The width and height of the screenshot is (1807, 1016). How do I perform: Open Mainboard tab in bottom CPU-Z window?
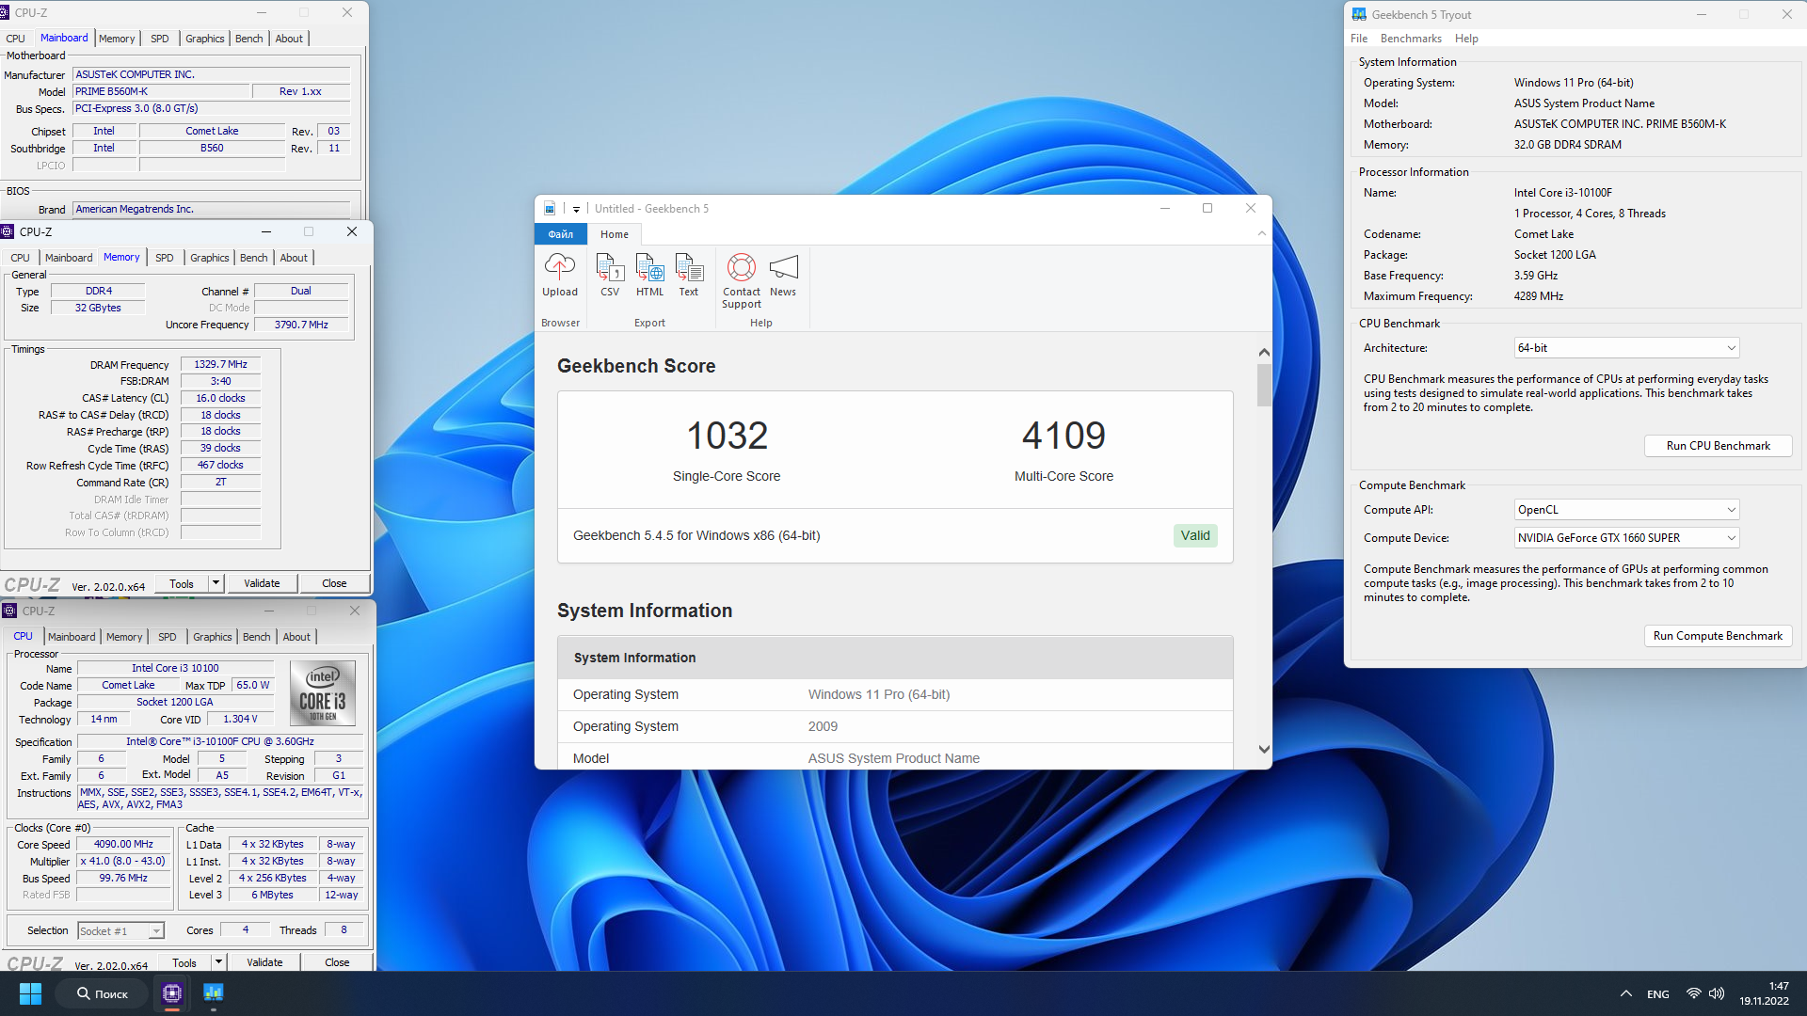click(x=72, y=637)
